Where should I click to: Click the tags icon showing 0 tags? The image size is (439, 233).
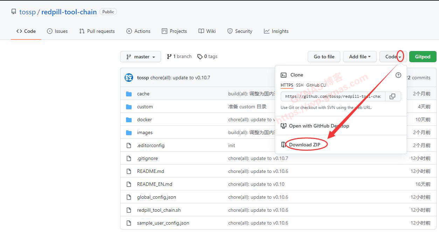coord(200,57)
